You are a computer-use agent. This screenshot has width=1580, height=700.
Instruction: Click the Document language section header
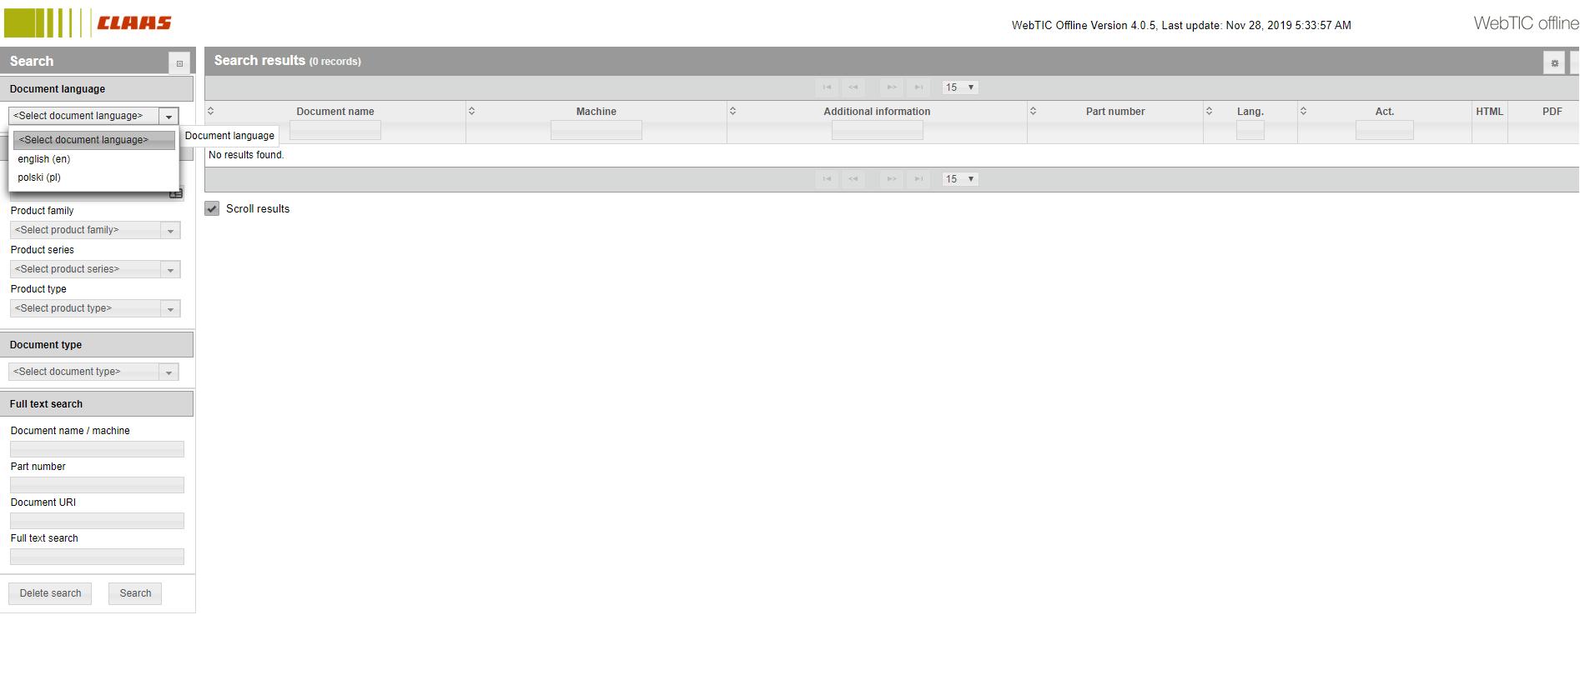point(97,89)
